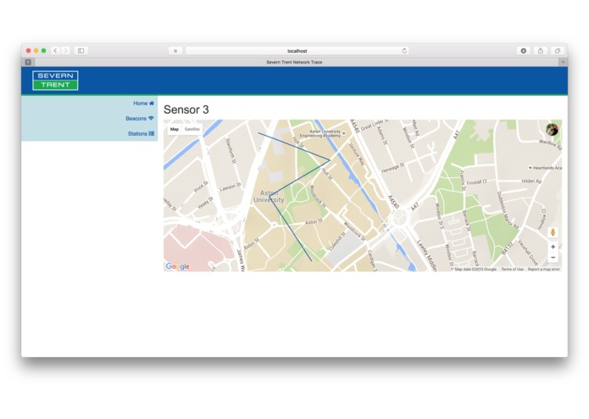Go forward in browser history
589x419 pixels.
click(65, 51)
